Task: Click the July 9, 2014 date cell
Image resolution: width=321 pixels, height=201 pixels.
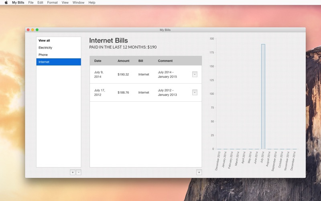Action: [x=100, y=74]
